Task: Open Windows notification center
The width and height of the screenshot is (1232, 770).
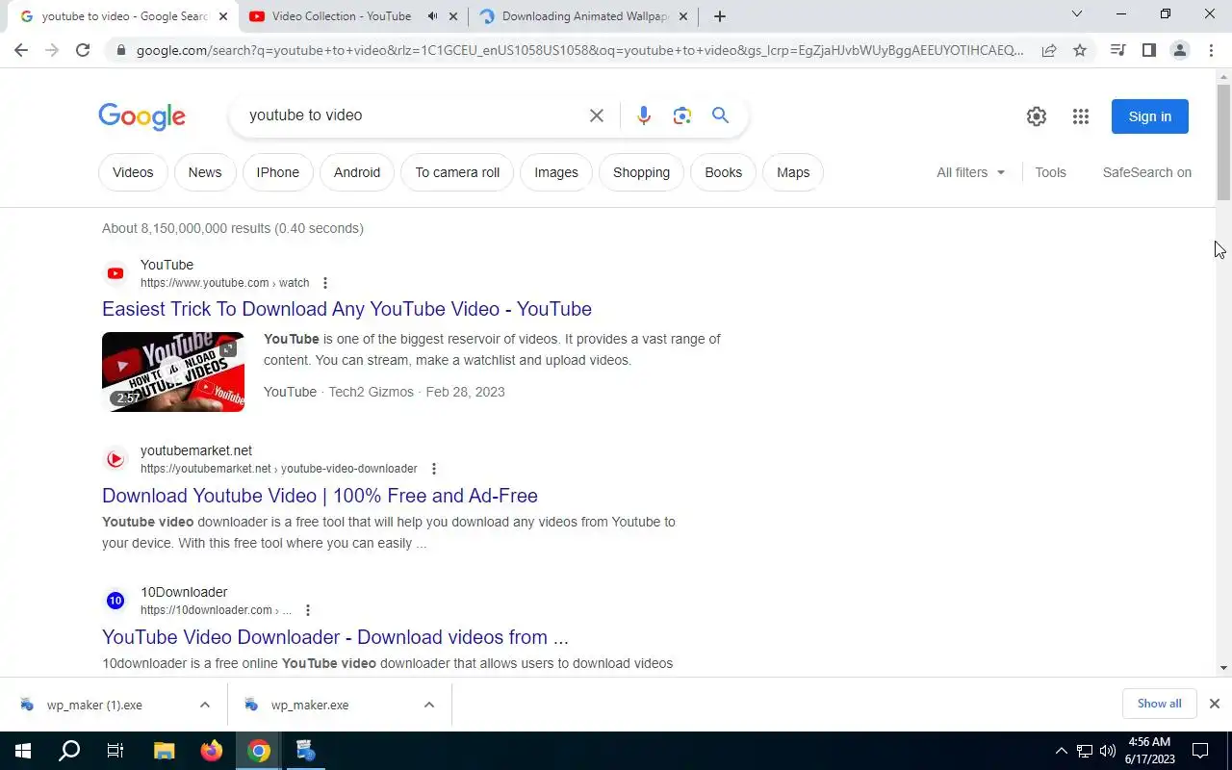Action: (1200, 751)
